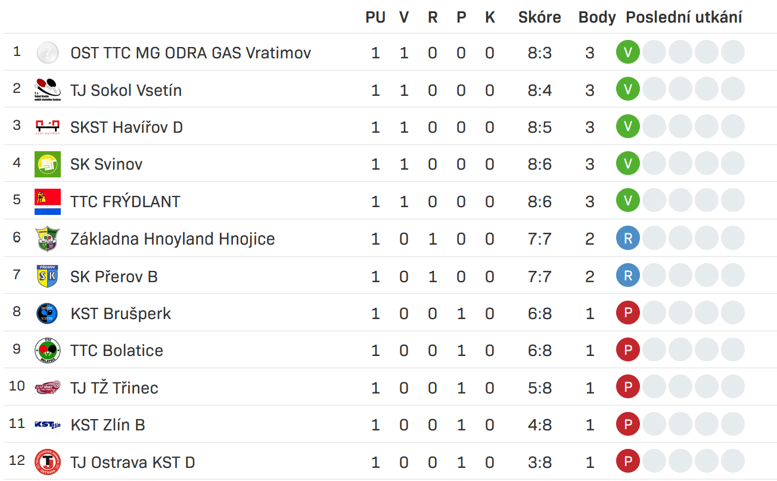Click the Poslední utkání column header
The width and height of the screenshot is (777, 481).
[683, 17]
